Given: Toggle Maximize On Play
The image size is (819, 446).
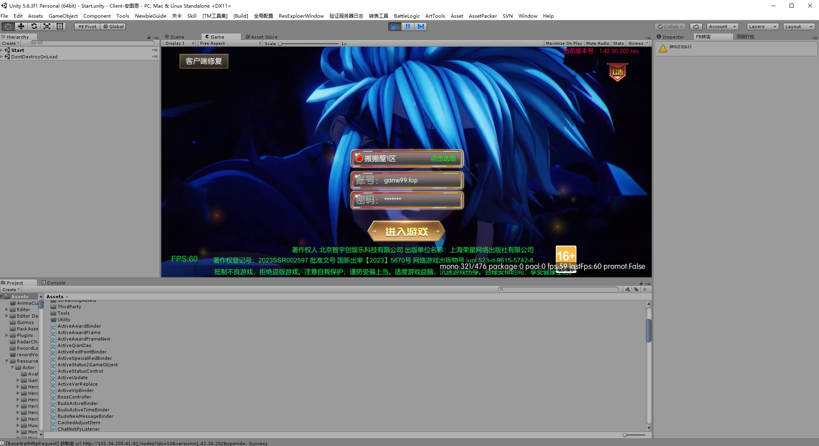Looking at the screenshot, I should [x=564, y=43].
